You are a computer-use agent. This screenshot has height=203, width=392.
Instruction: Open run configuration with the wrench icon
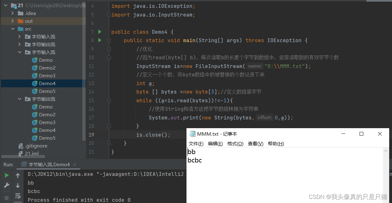(7, 186)
